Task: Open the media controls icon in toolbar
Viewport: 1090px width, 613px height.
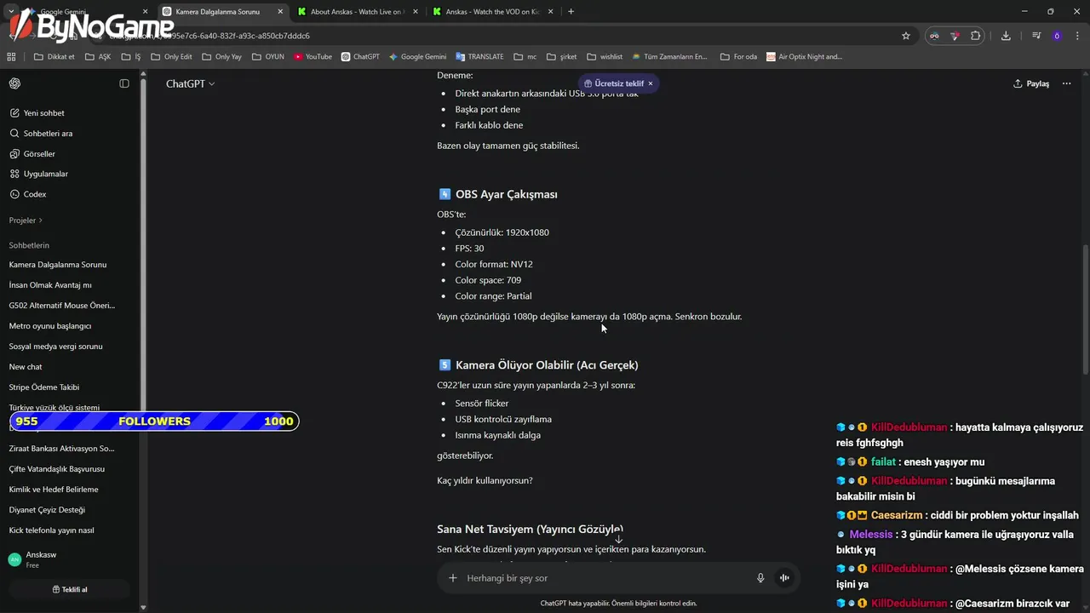Action: point(1036,36)
